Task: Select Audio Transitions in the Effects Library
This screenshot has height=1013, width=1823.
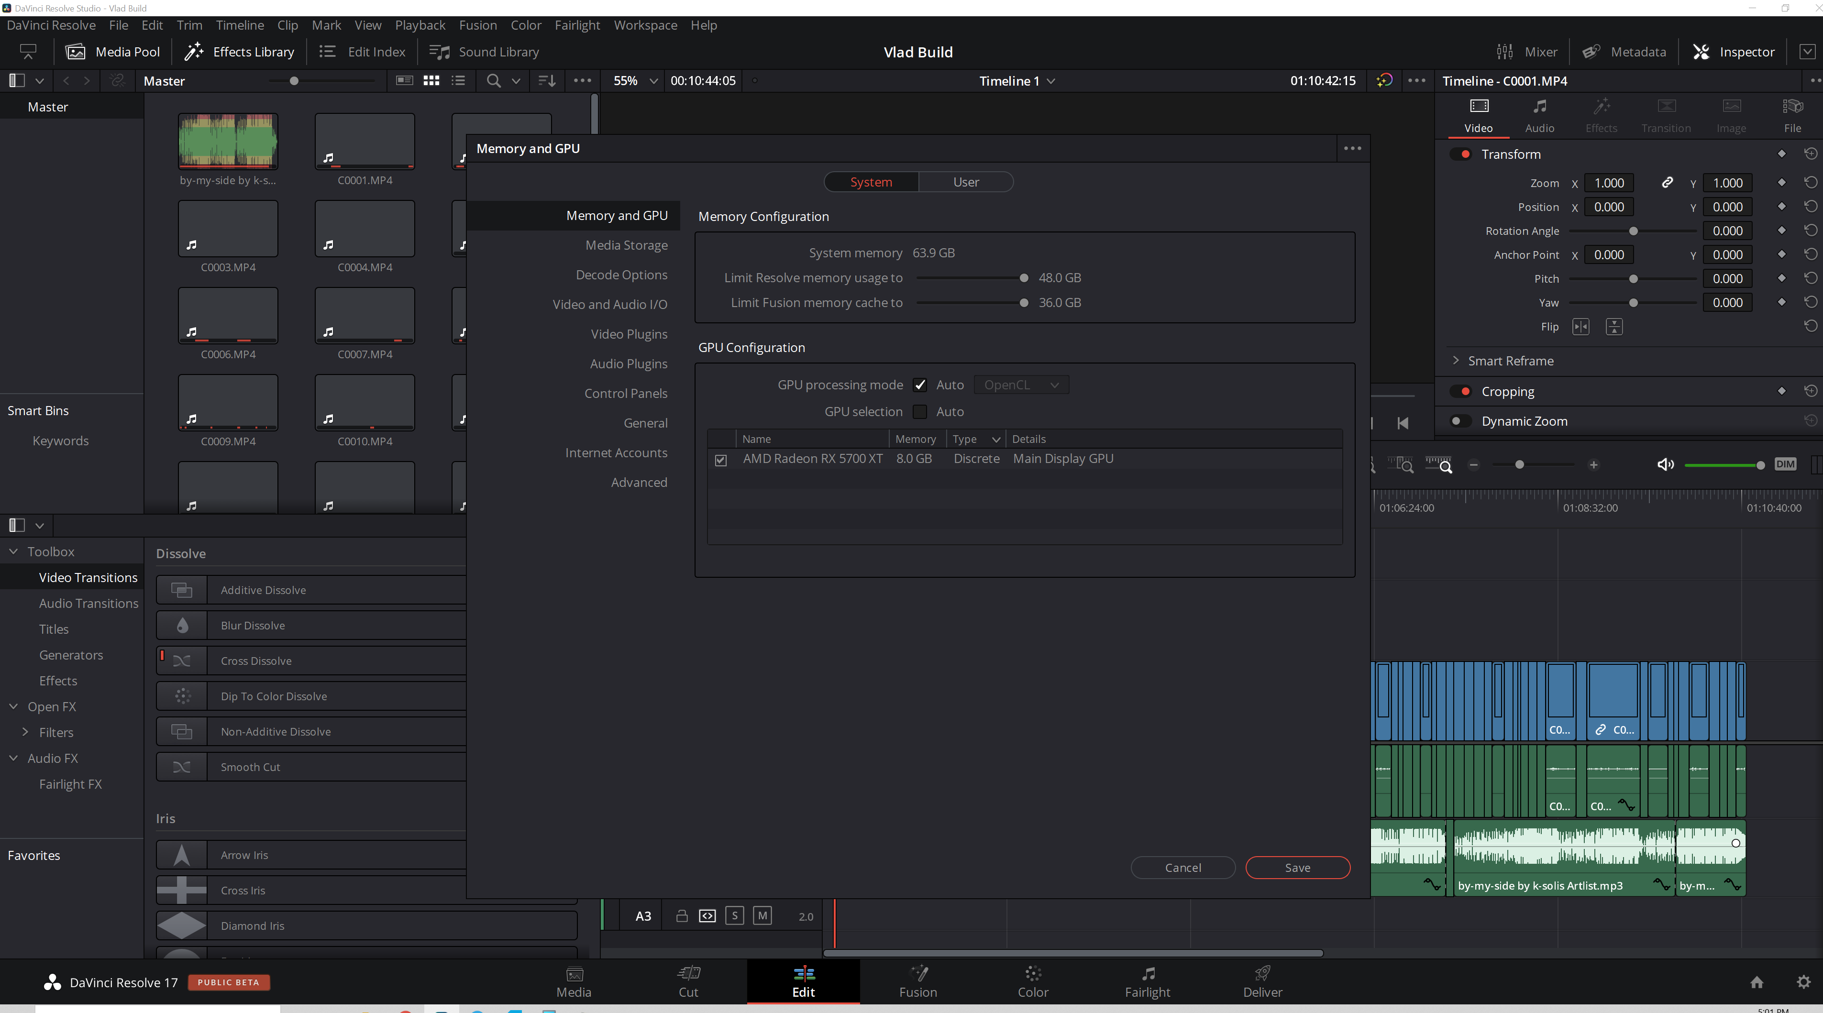Action: [88, 604]
